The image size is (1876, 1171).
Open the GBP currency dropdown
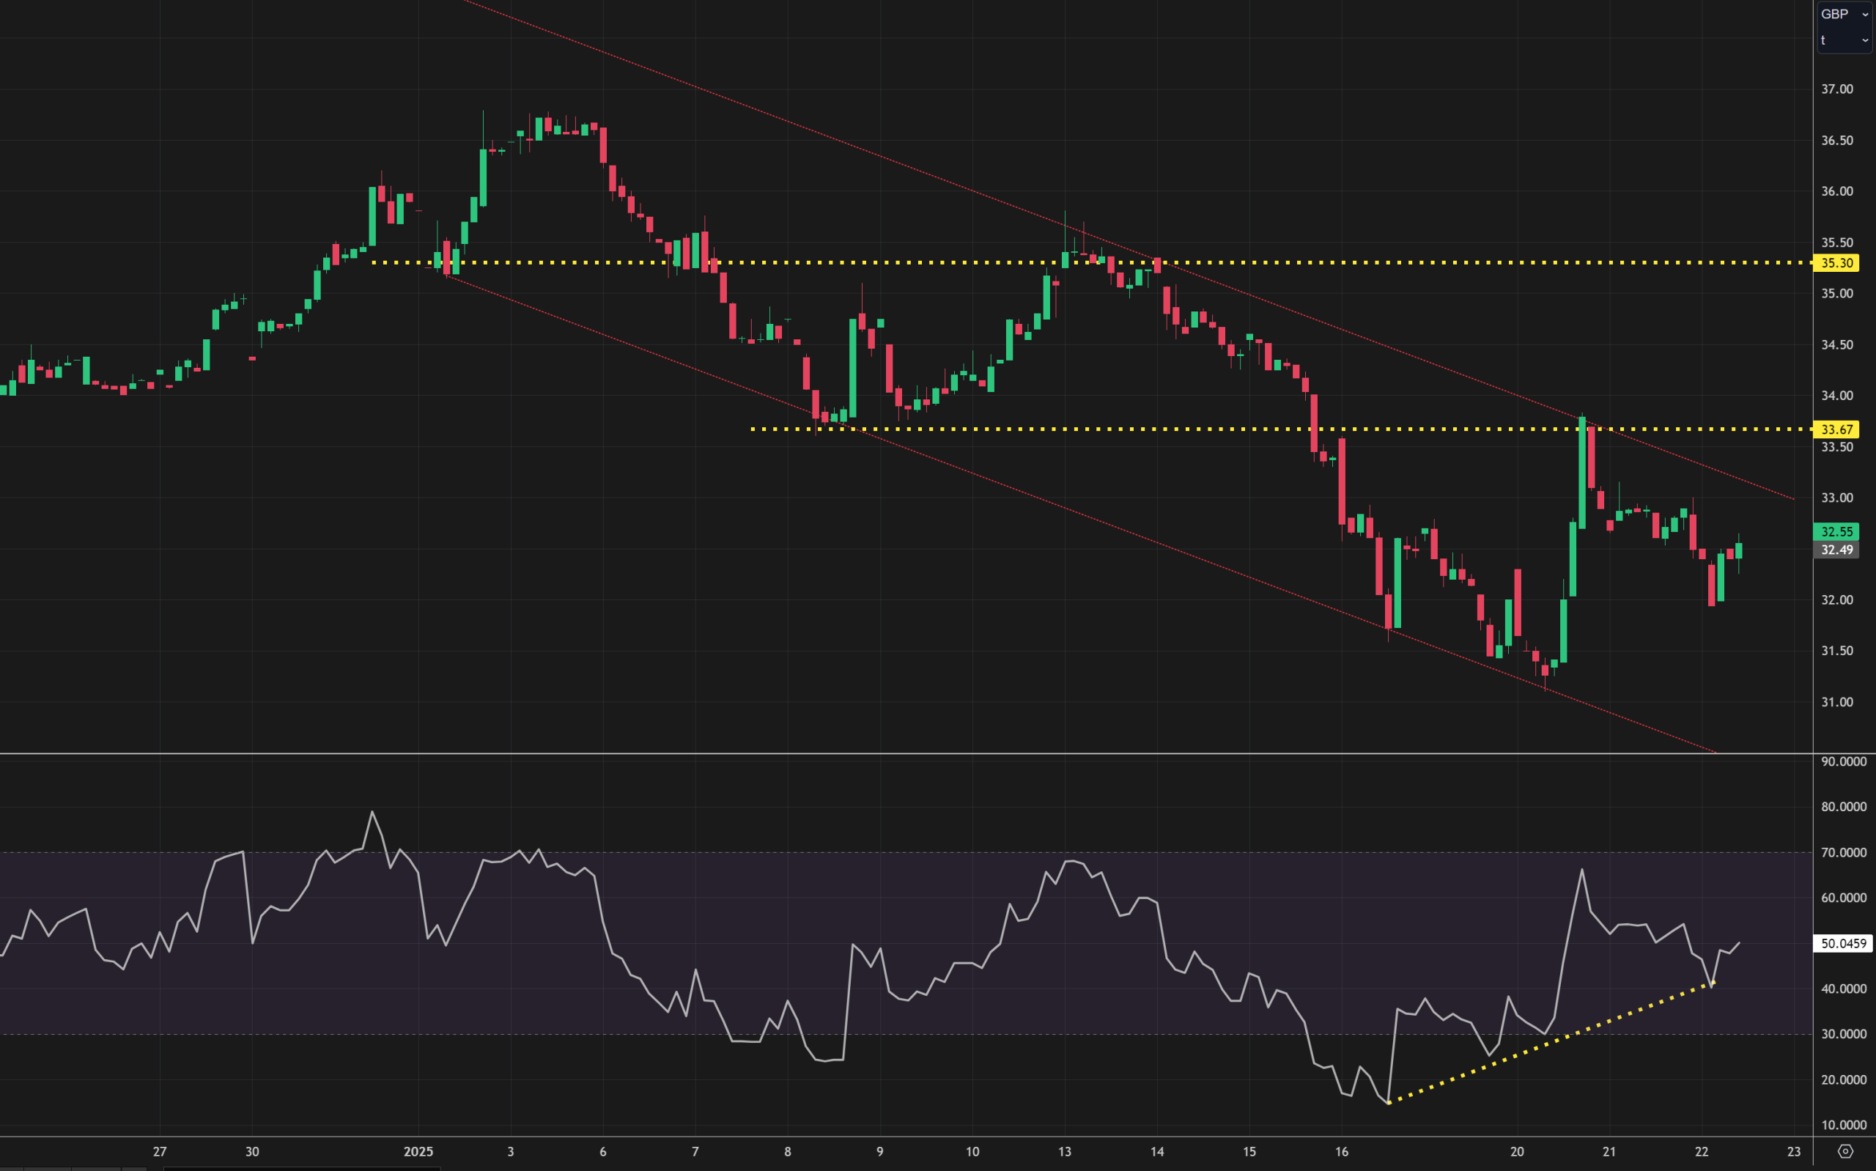click(x=1844, y=14)
